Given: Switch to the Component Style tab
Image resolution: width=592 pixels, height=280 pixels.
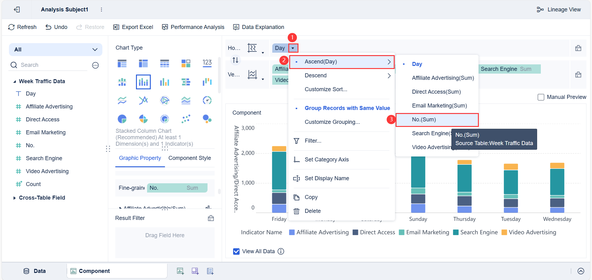Looking at the screenshot, I should click(x=190, y=158).
